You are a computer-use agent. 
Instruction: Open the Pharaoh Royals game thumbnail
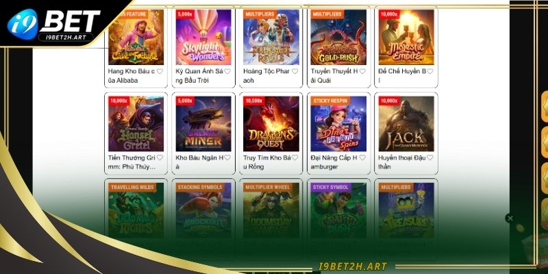(271, 37)
